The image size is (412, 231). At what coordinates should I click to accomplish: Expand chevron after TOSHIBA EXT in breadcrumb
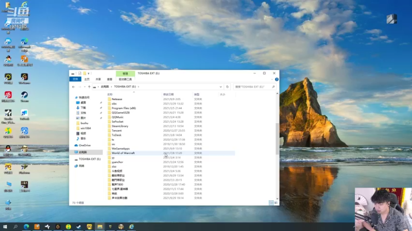pyautogui.click(x=139, y=87)
